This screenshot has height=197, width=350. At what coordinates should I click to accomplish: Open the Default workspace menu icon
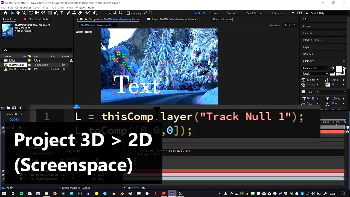(x=204, y=13)
